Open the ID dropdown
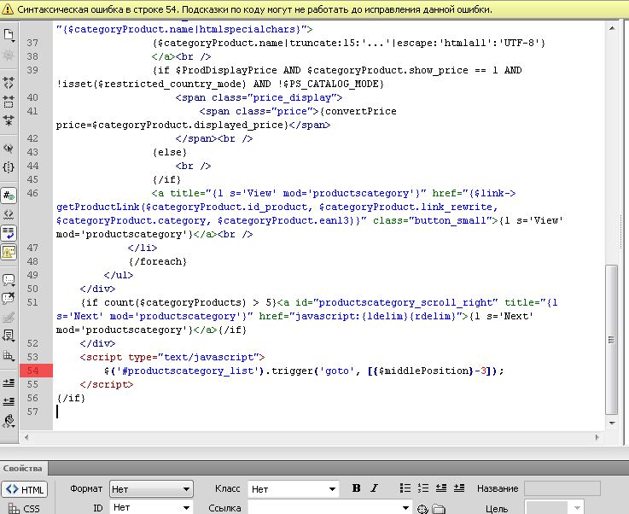This screenshot has width=629, height=514. [151, 507]
